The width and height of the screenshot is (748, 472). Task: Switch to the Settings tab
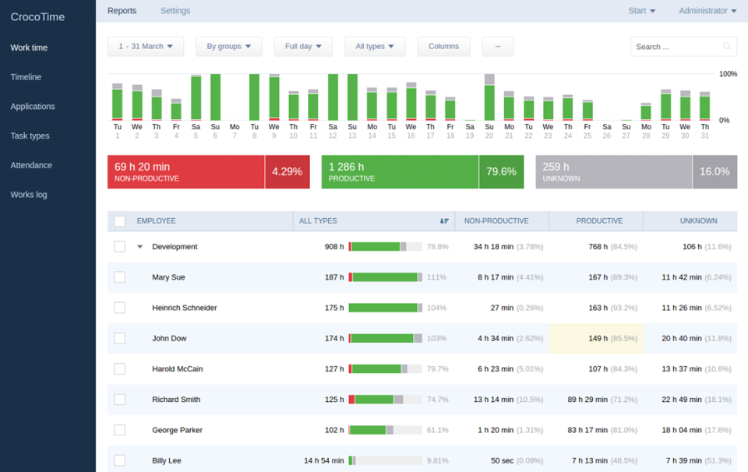[x=175, y=11]
